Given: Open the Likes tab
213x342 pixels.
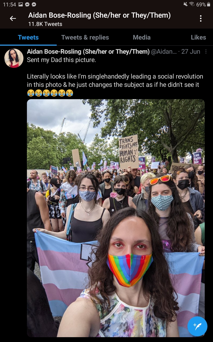Looking at the screenshot, I should click(198, 37).
